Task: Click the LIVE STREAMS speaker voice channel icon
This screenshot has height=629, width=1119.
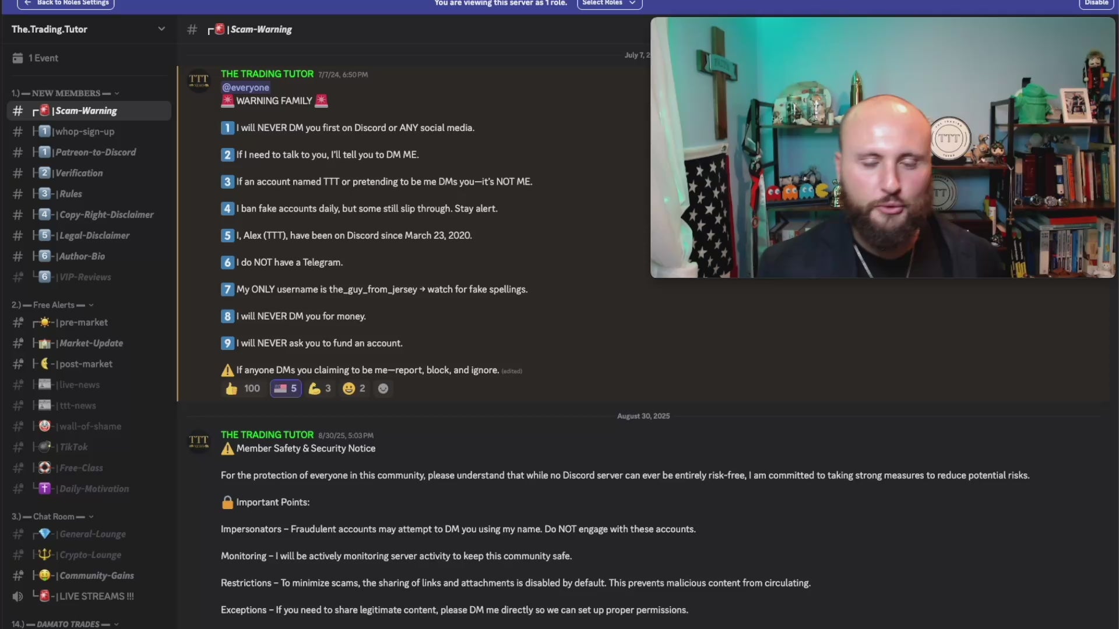Action: click(x=18, y=596)
